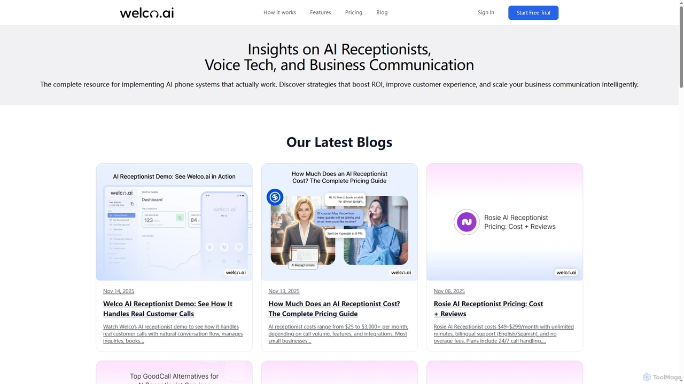Click the Sign In link
Screen dimensions: 684x384
pos(486,12)
